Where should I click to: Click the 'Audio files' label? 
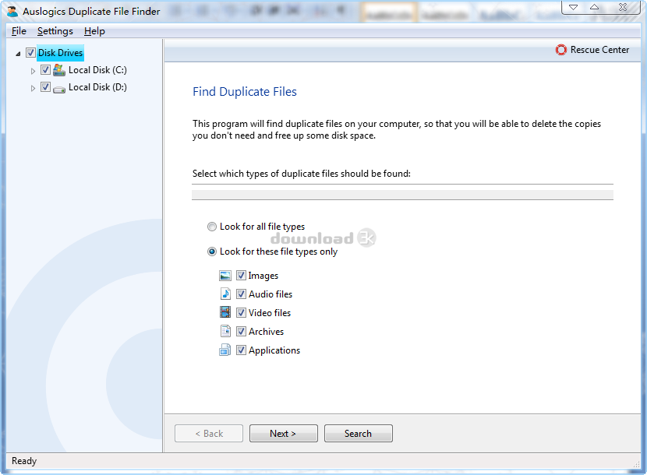270,294
